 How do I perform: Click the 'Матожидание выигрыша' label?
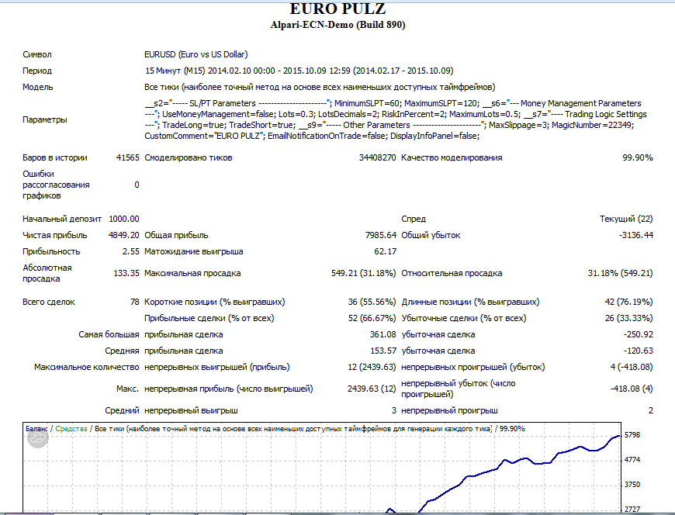click(x=194, y=252)
